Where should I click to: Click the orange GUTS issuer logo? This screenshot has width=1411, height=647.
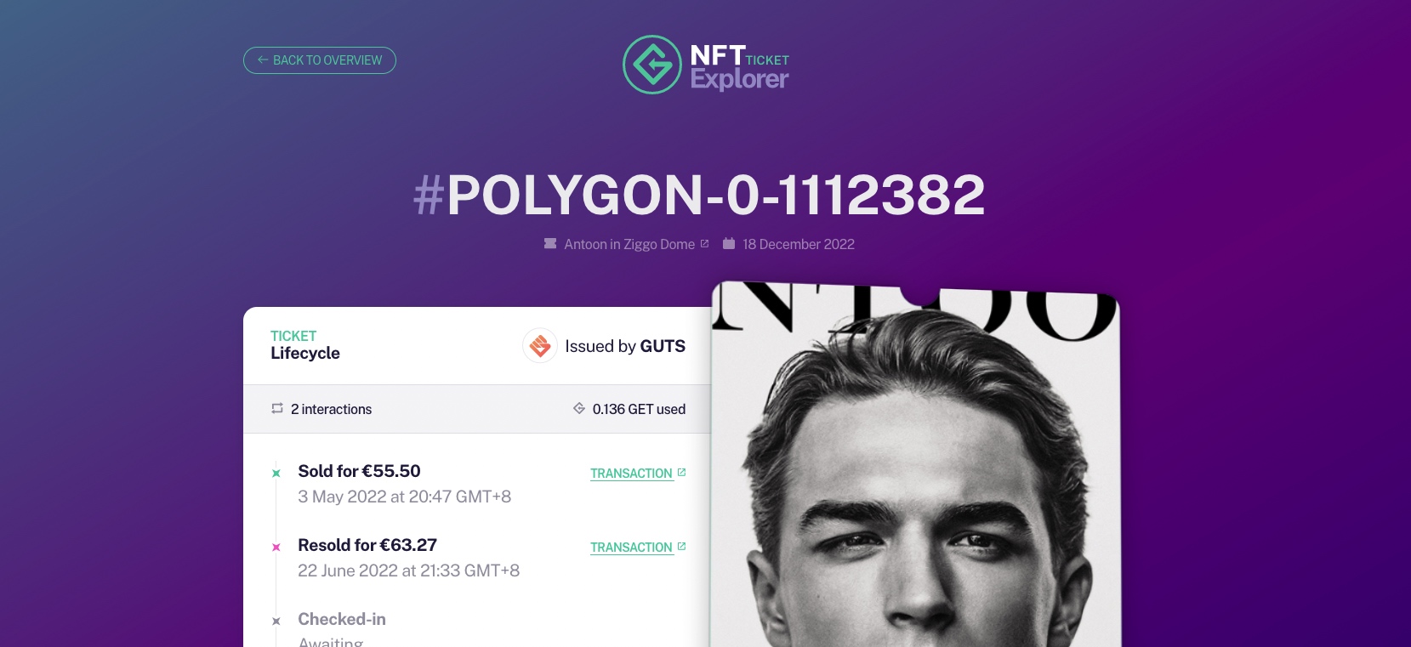(x=540, y=346)
